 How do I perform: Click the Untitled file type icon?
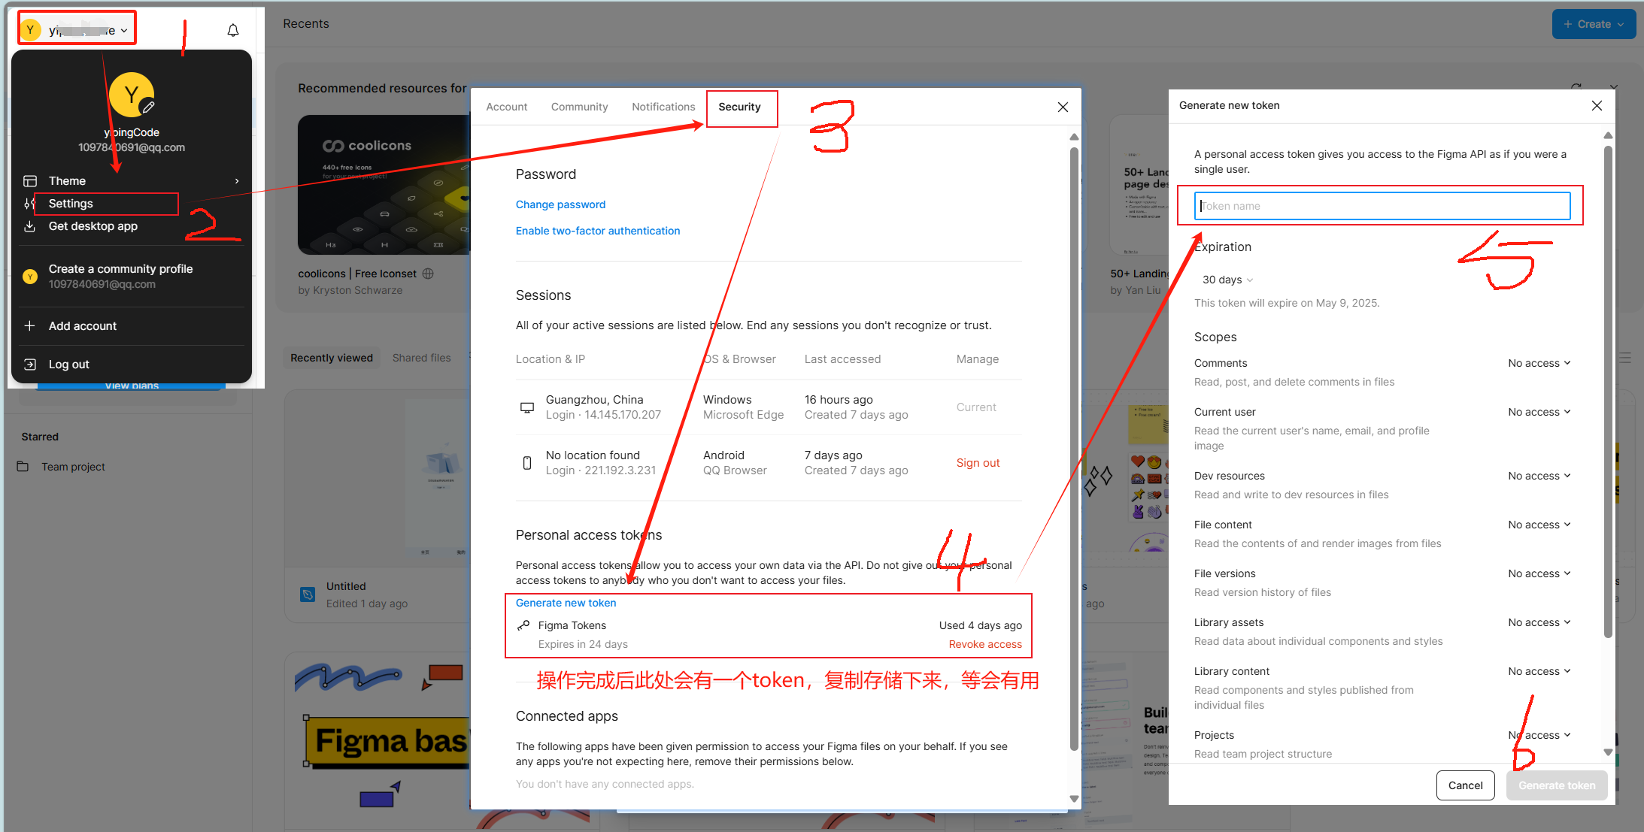[x=308, y=595]
